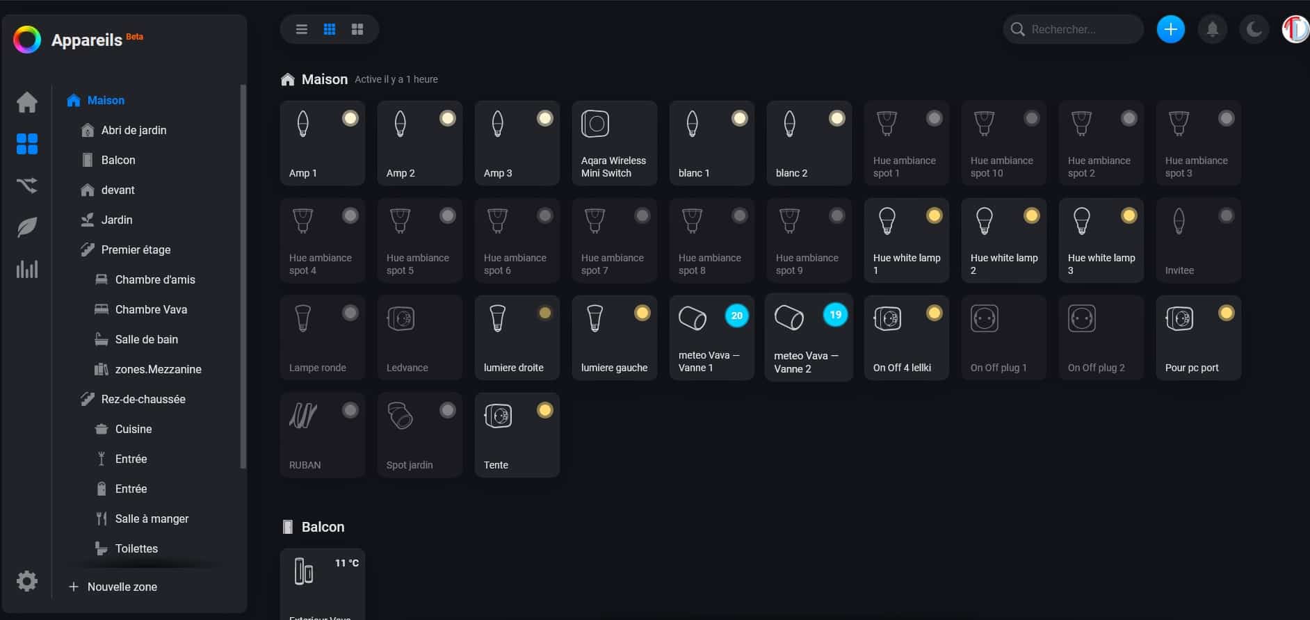
Task: Open the Insights bar chart icon
Action: click(27, 269)
